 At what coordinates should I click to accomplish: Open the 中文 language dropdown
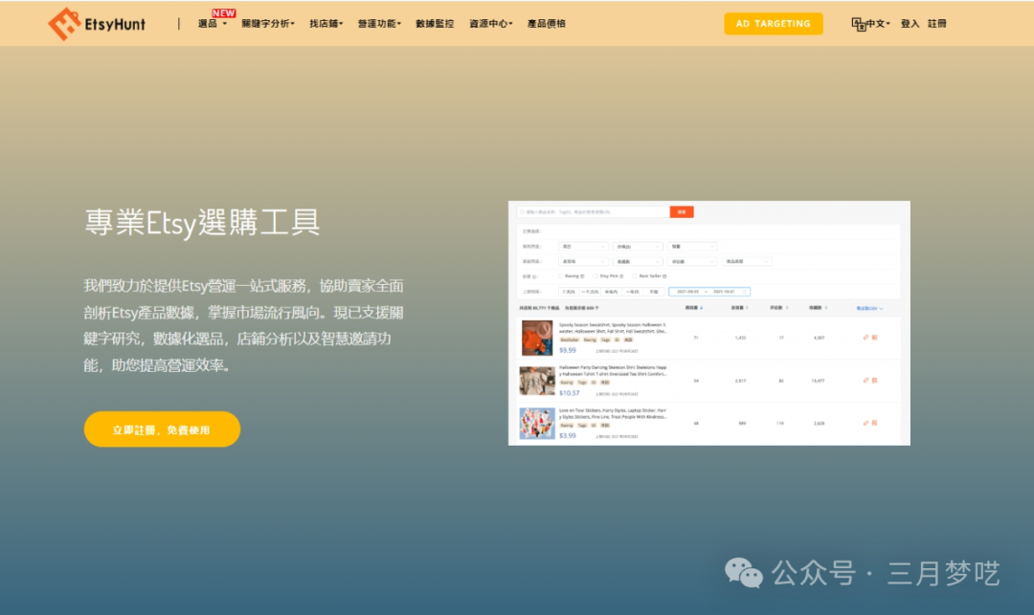click(x=878, y=24)
